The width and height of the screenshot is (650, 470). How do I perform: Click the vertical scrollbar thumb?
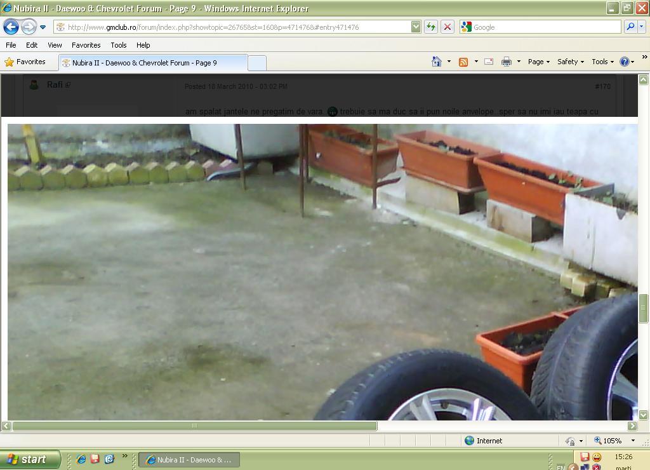coord(643,308)
